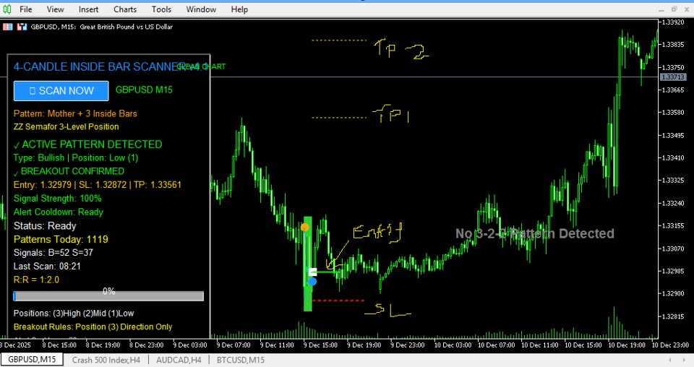Viewport: 694px width, 367px height.
Task: Open the Tools menu
Action: pyautogui.click(x=161, y=9)
